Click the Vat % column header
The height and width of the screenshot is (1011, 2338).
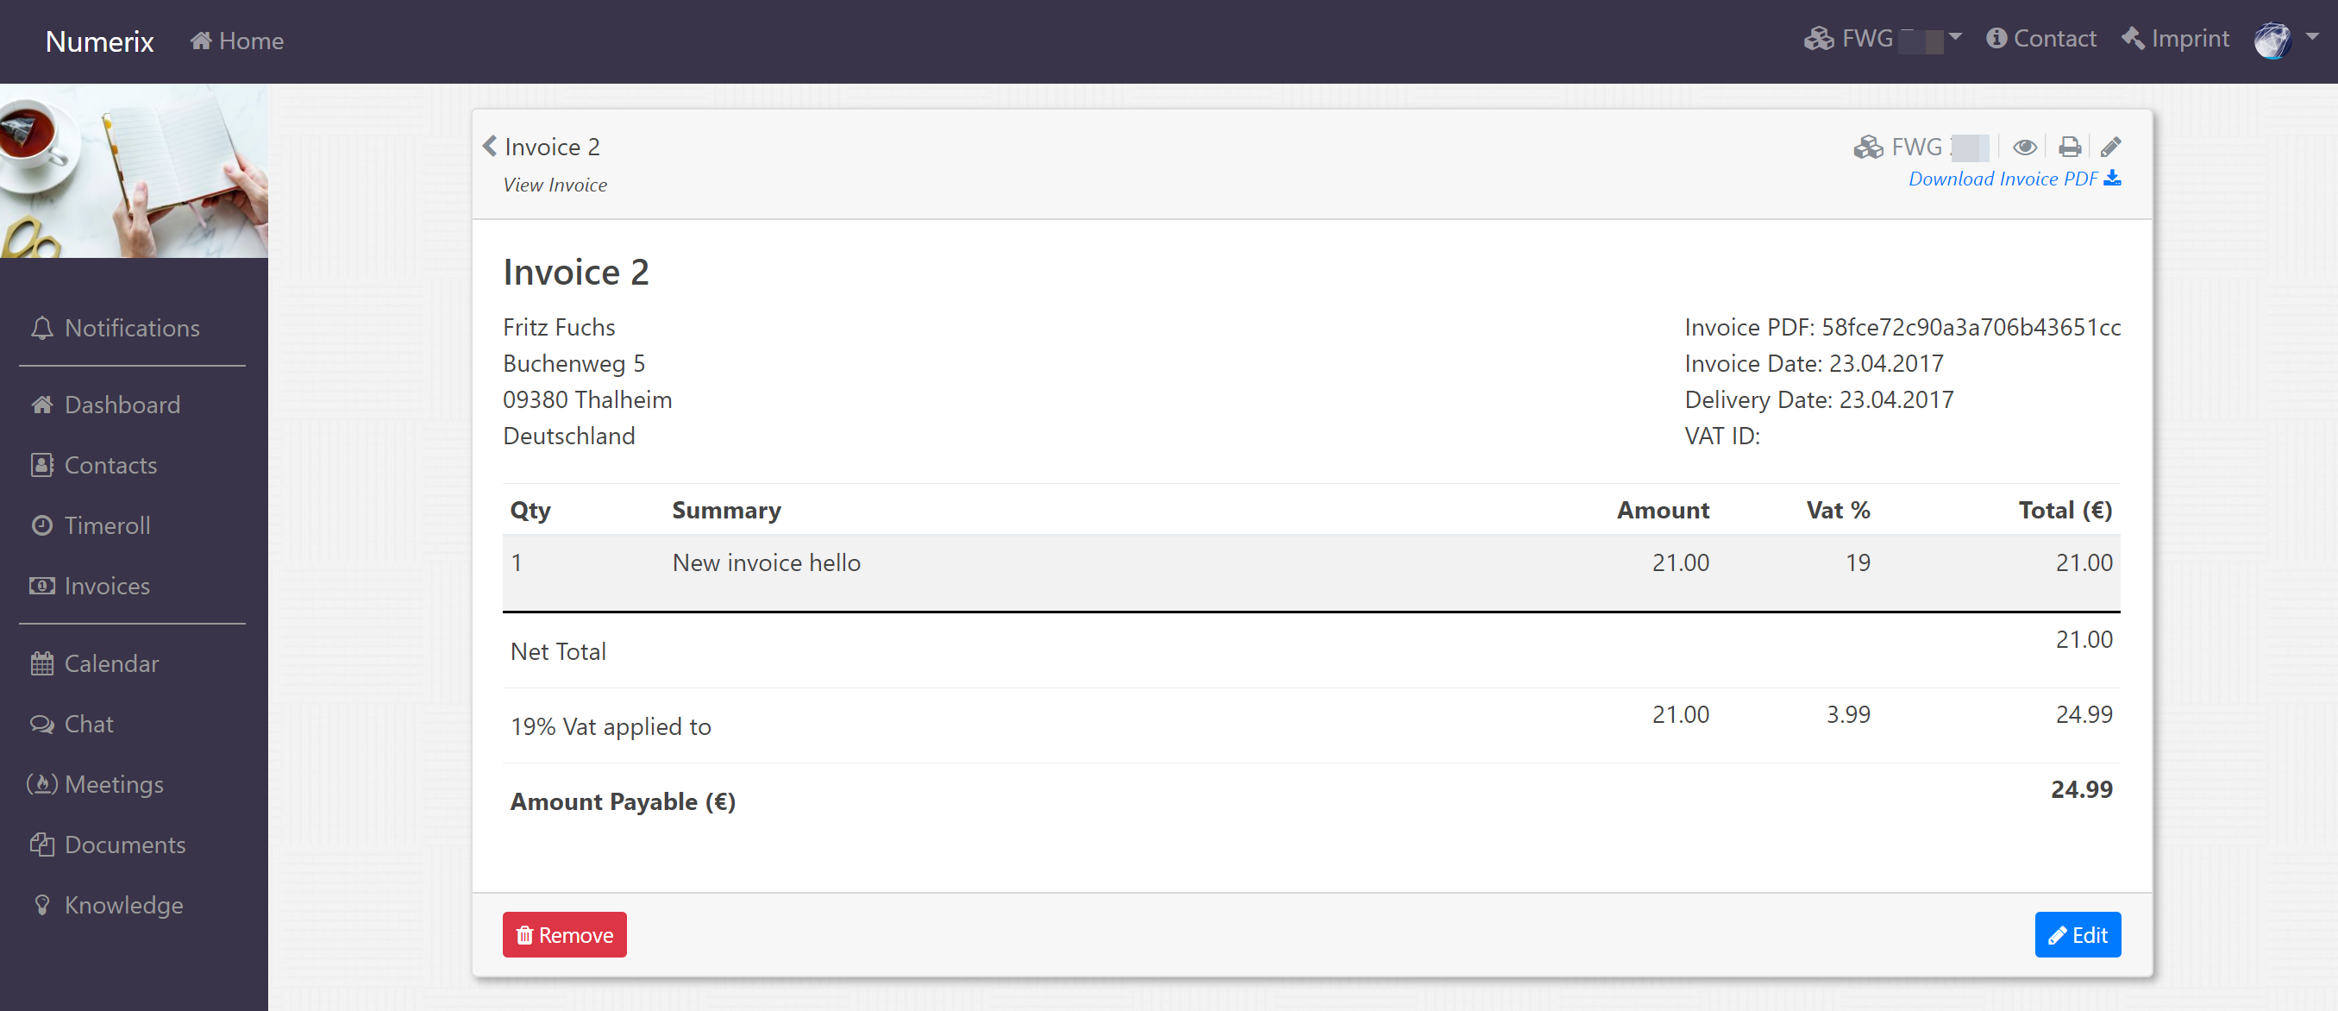tap(1838, 510)
